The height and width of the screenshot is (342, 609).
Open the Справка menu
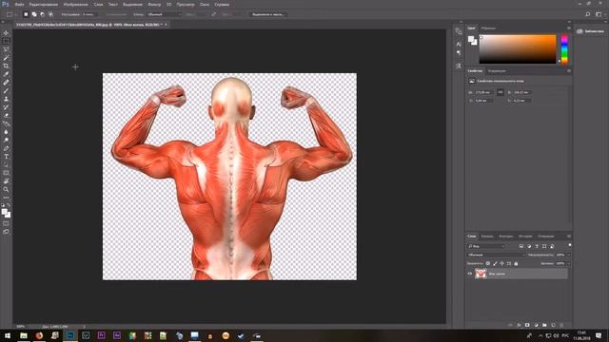[222, 4]
